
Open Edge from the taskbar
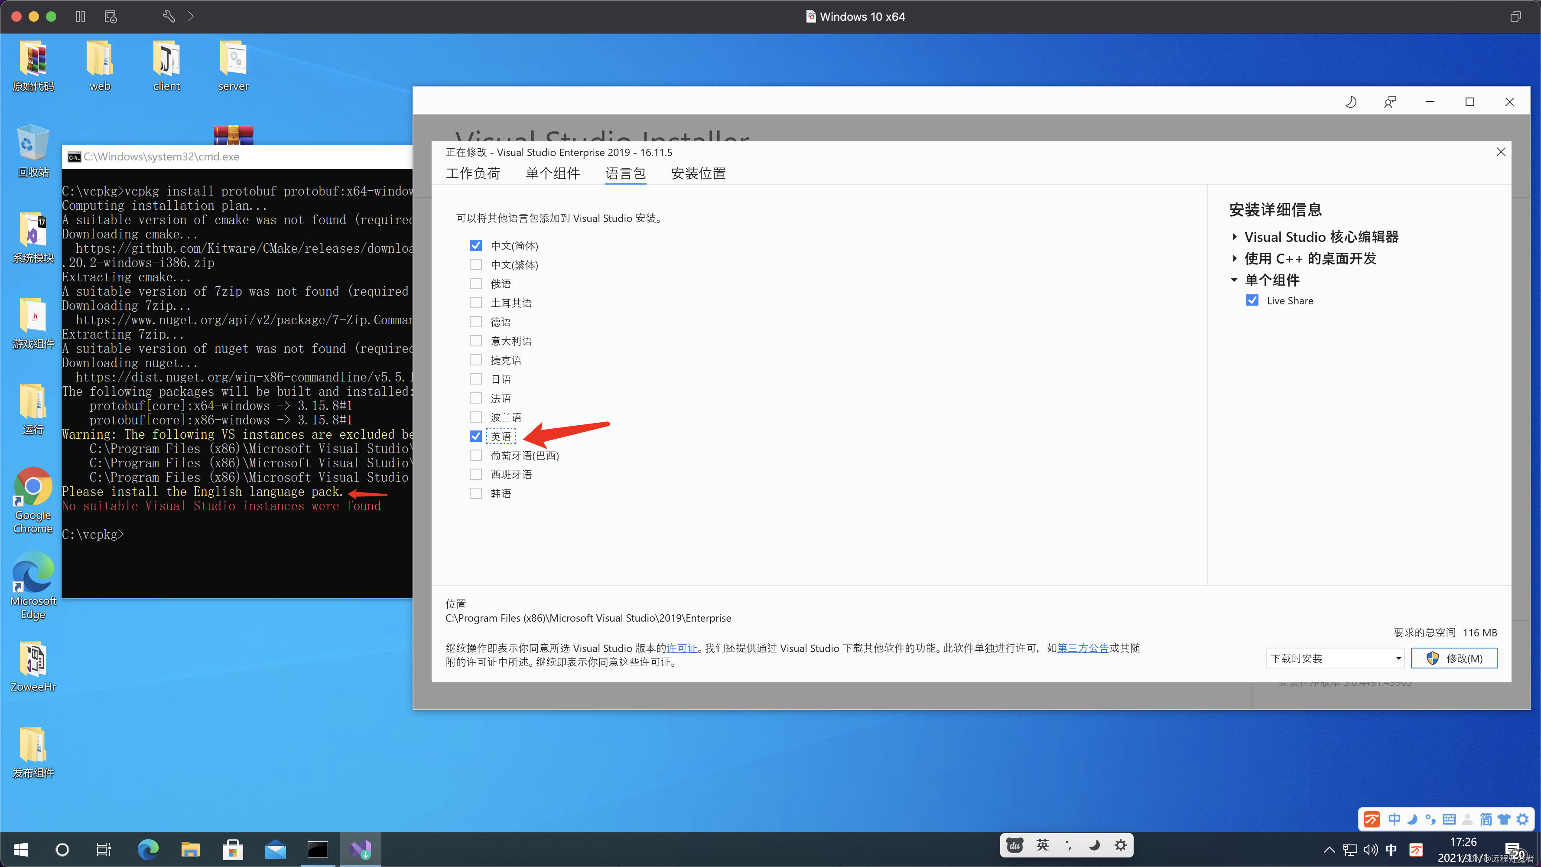tap(148, 849)
